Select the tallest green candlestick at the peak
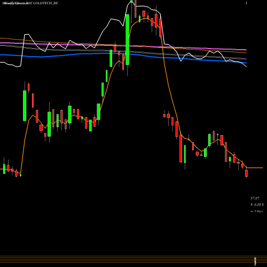This screenshot has width=267, height=267. [x=128, y=40]
